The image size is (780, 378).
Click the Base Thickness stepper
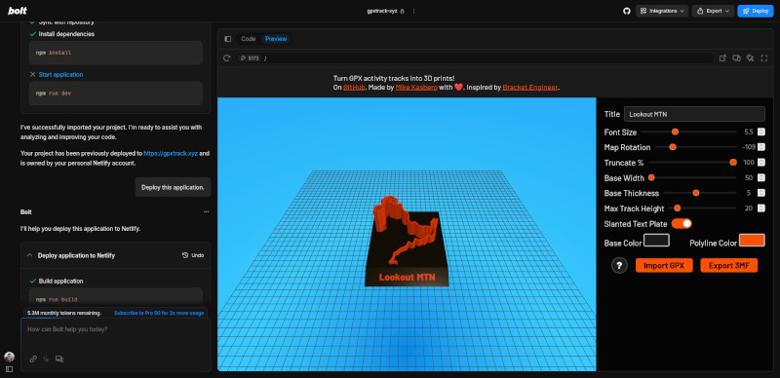pos(761,193)
